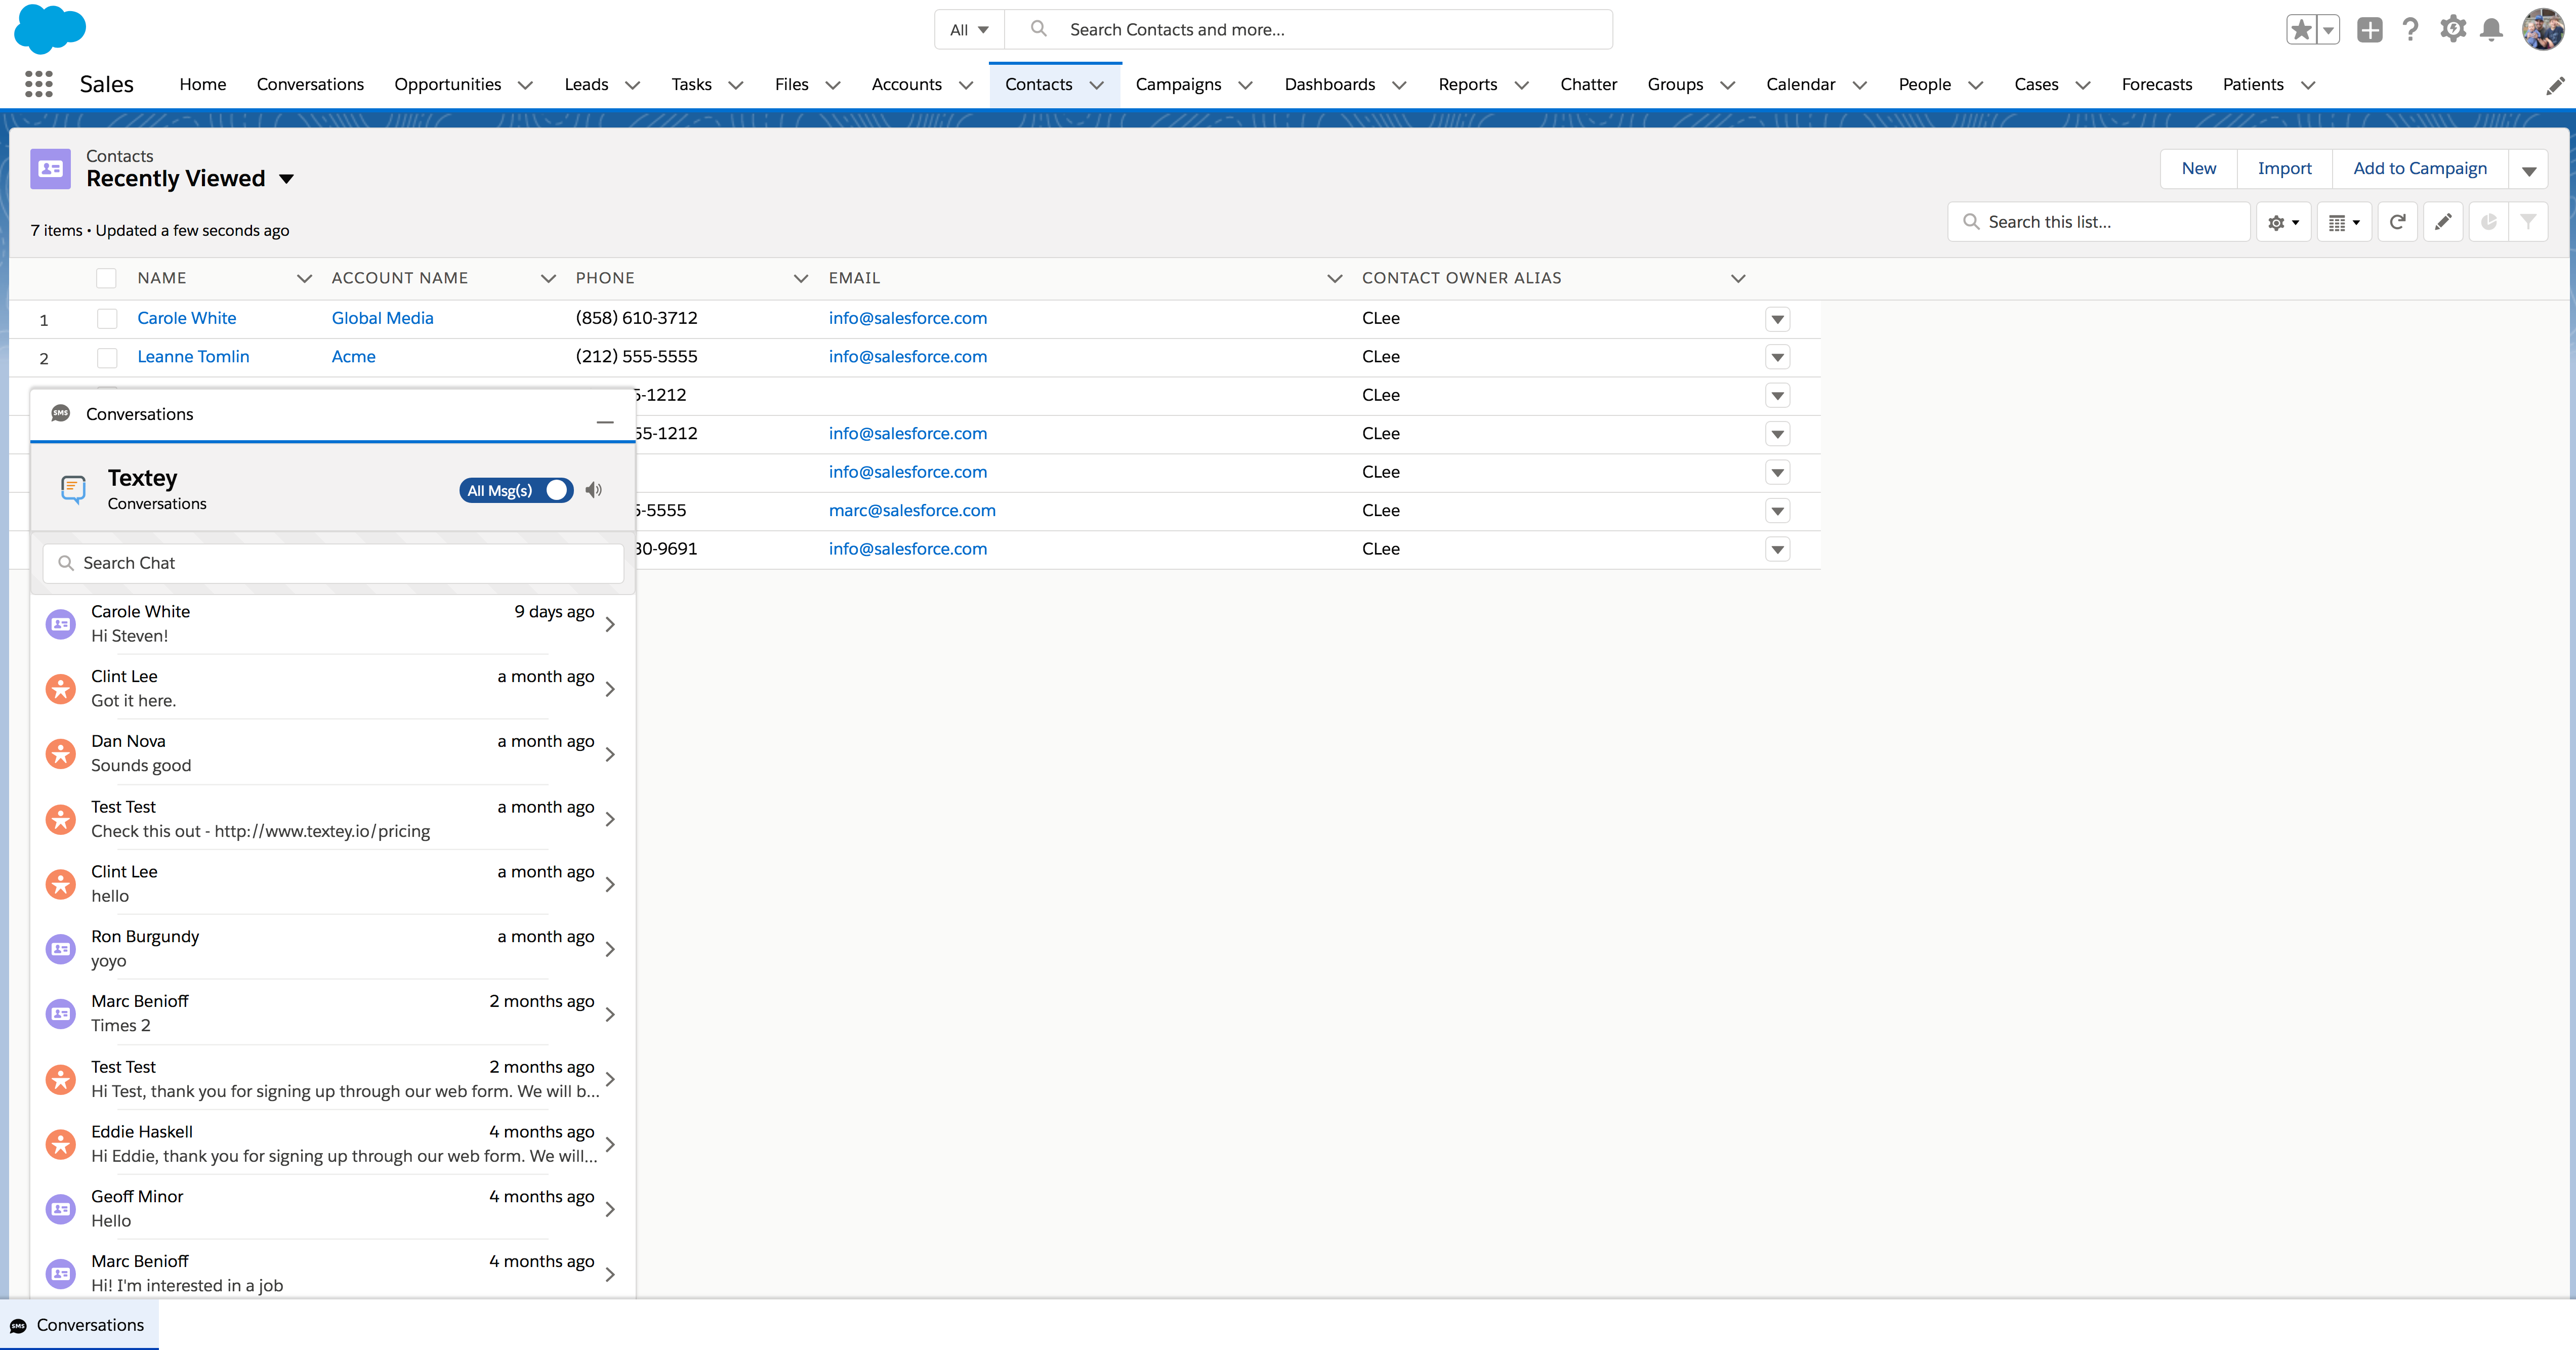Minimize the Conversations panel
Image resolution: width=2576 pixels, height=1350 pixels.
(604, 421)
